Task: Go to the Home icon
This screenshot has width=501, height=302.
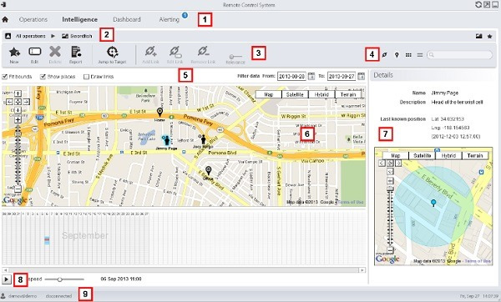Action: [x=5, y=19]
